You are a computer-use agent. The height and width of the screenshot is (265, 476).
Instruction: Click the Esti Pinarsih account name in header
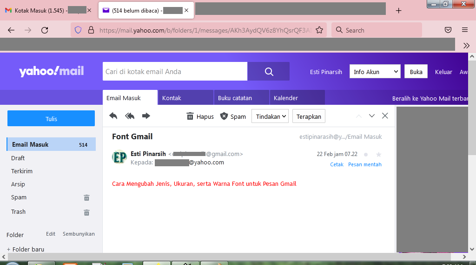point(326,72)
